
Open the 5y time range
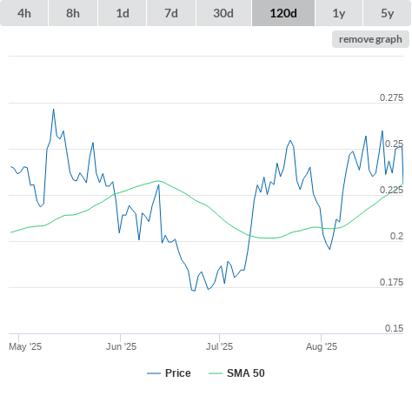(x=387, y=13)
